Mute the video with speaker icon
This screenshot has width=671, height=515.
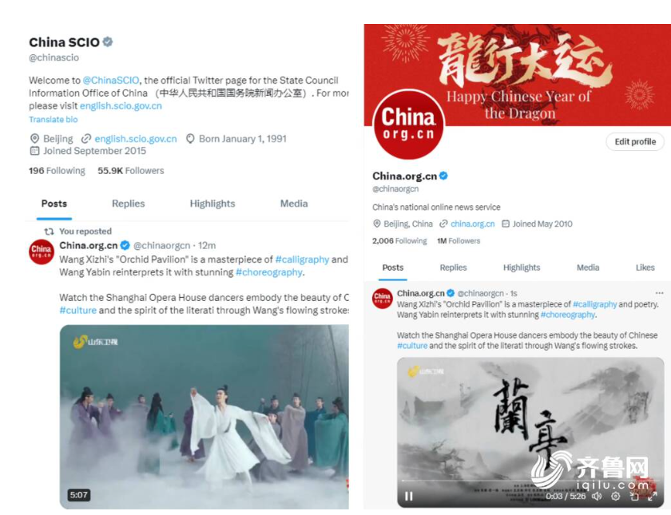click(597, 496)
